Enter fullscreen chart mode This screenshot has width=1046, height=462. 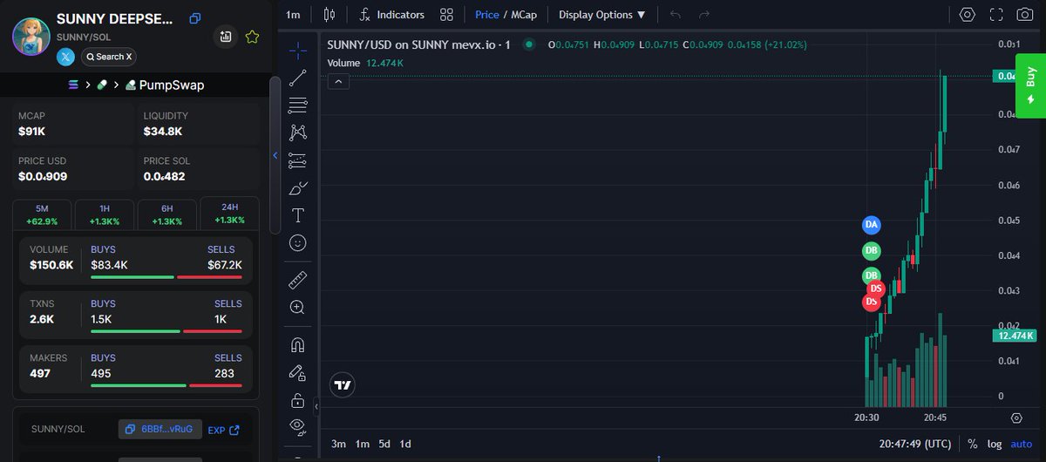pos(996,15)
